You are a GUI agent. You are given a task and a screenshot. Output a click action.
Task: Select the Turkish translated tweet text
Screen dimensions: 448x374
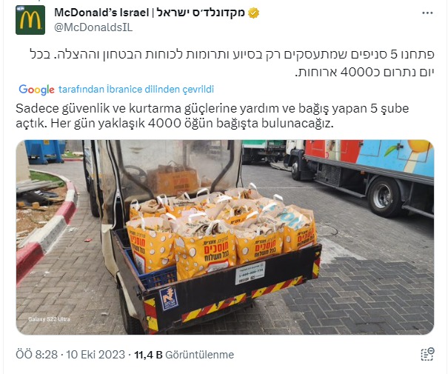[213, 116]
